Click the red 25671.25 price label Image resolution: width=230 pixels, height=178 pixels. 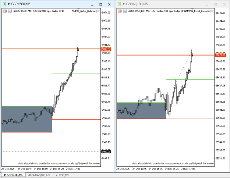220,55
